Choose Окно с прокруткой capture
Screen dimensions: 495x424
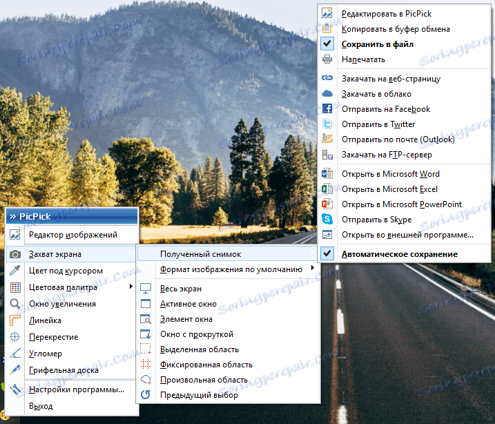229,334
